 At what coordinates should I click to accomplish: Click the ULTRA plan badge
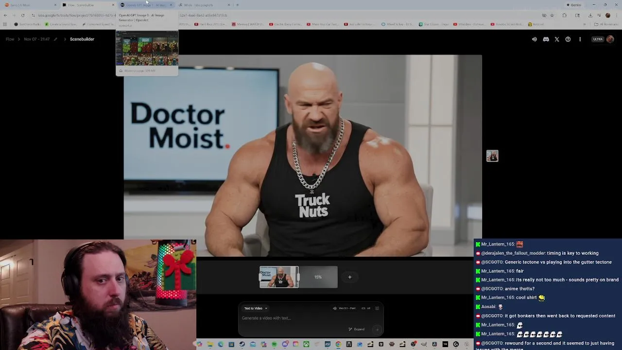tap(598, 39)
